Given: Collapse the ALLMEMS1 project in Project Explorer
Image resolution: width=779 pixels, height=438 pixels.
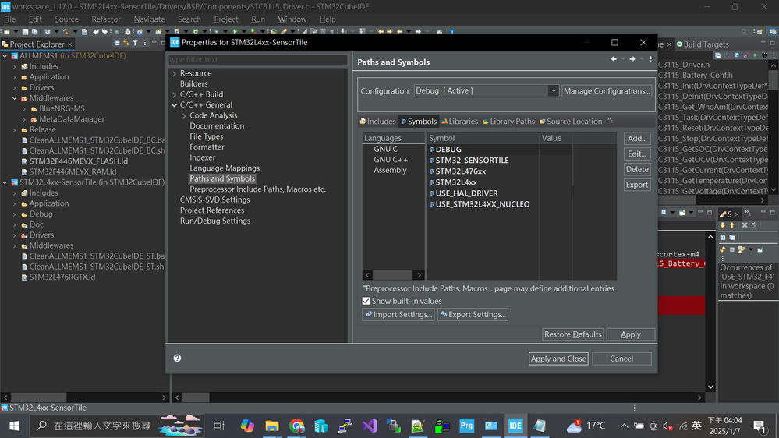Looking at the screenshot, I should [5, 56].
